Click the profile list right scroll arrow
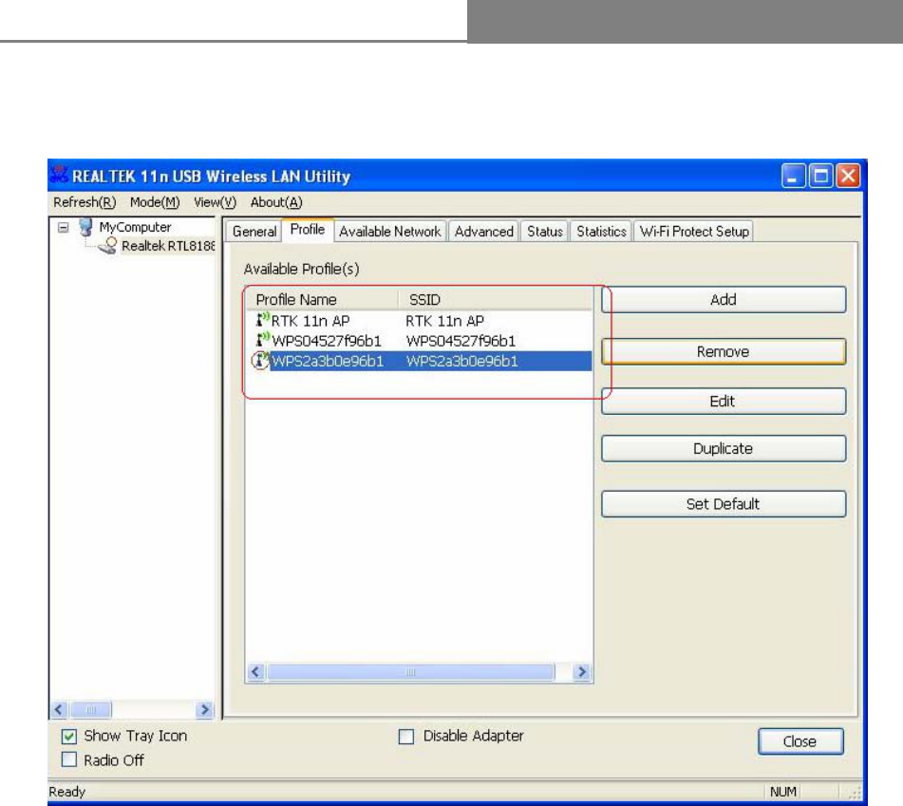The image size is (903, 806). click(582, 672)
